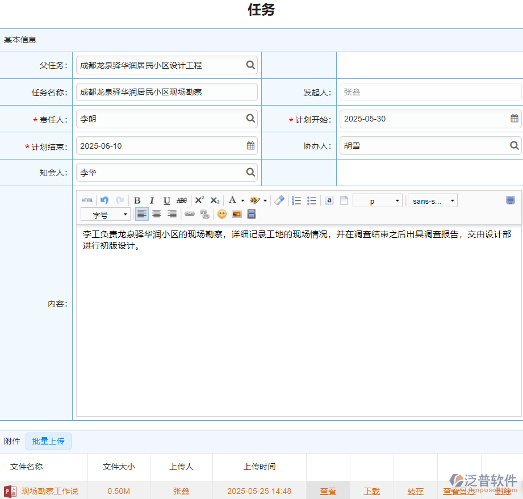Click the Undo icon in editor toolbar
Image resolution: width=523 pixels, height=499 pixels.
click(x=103, y=200)
